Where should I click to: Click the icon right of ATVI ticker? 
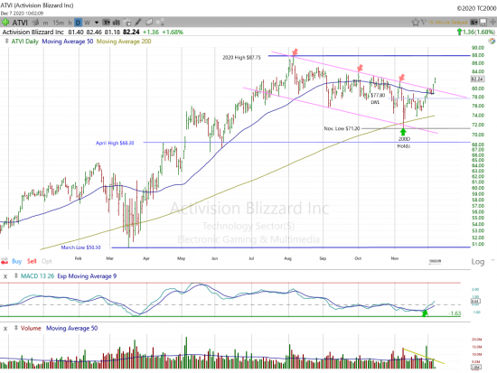click(x=36, y=23)
